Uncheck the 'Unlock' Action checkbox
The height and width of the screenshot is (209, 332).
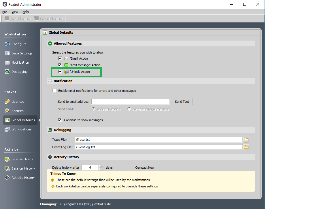click(x=60, y=71)
